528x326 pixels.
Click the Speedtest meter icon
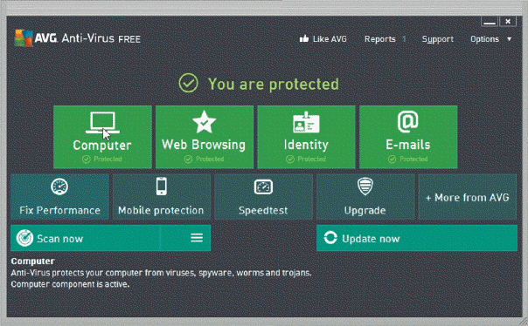[263, 187]
